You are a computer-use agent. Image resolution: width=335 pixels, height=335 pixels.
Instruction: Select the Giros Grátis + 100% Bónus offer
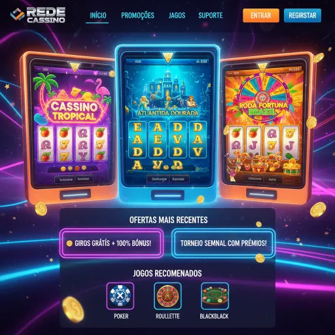111,243
